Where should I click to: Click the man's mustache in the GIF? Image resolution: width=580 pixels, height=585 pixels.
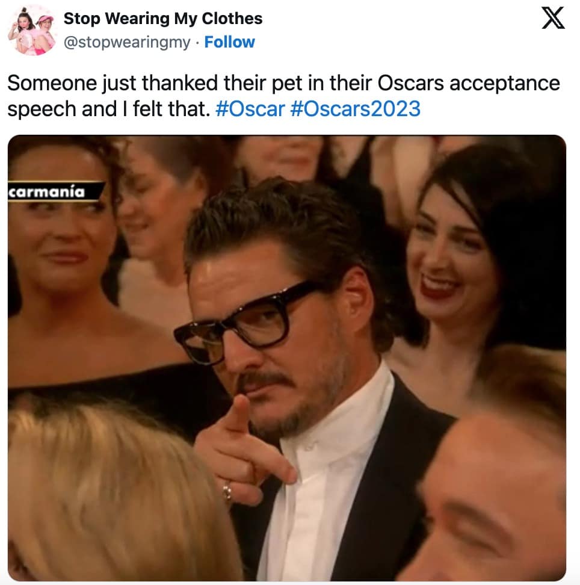(x=265, y=380)
